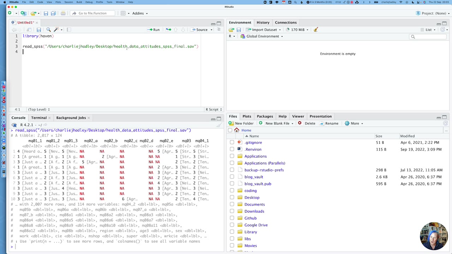Click the Go to file/function search field

tap(92, 13)
